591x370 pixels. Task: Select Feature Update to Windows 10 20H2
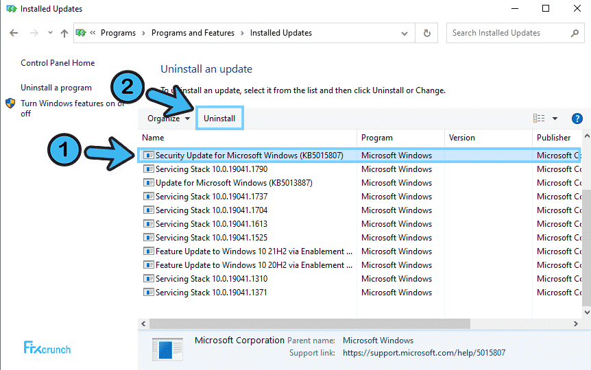point(359,265)
